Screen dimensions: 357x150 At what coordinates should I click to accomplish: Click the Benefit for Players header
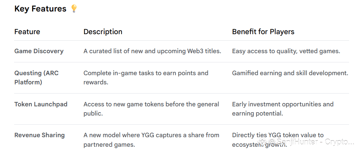(x=263, y=32)
